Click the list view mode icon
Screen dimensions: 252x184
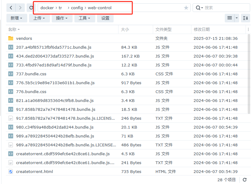pyautogui.click(x=229, y=18)
